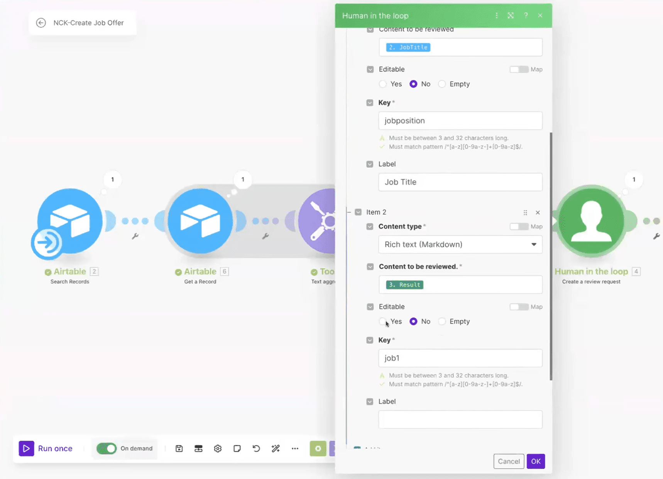Open the kebab menu in dialog header
The width and height of the screenshot is (663, 479).
pyautogui.click(x=497, y=15)
